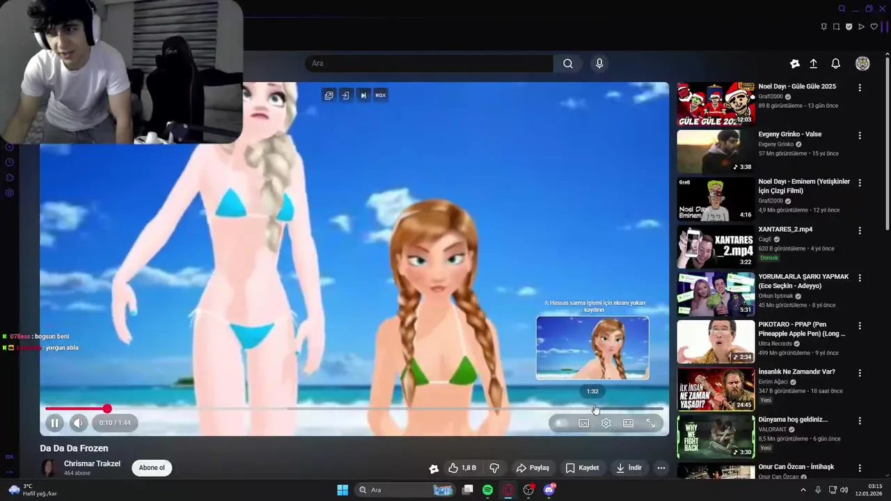The width and height of the screenshot is (891, 501).
Task: Like the video (1,8 B)
Action: click(x=462, y=468)
